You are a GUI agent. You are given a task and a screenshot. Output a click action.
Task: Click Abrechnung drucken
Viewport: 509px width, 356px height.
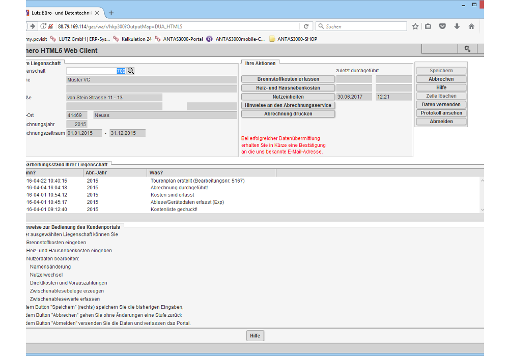tap(288, 114)
